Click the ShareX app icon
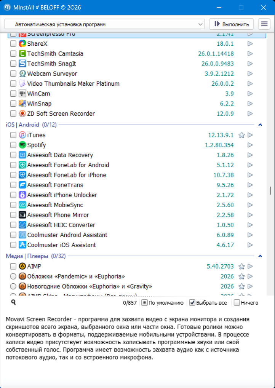Image resolution: width=275 pixels, height=388 pixels. tap(22, 44)
